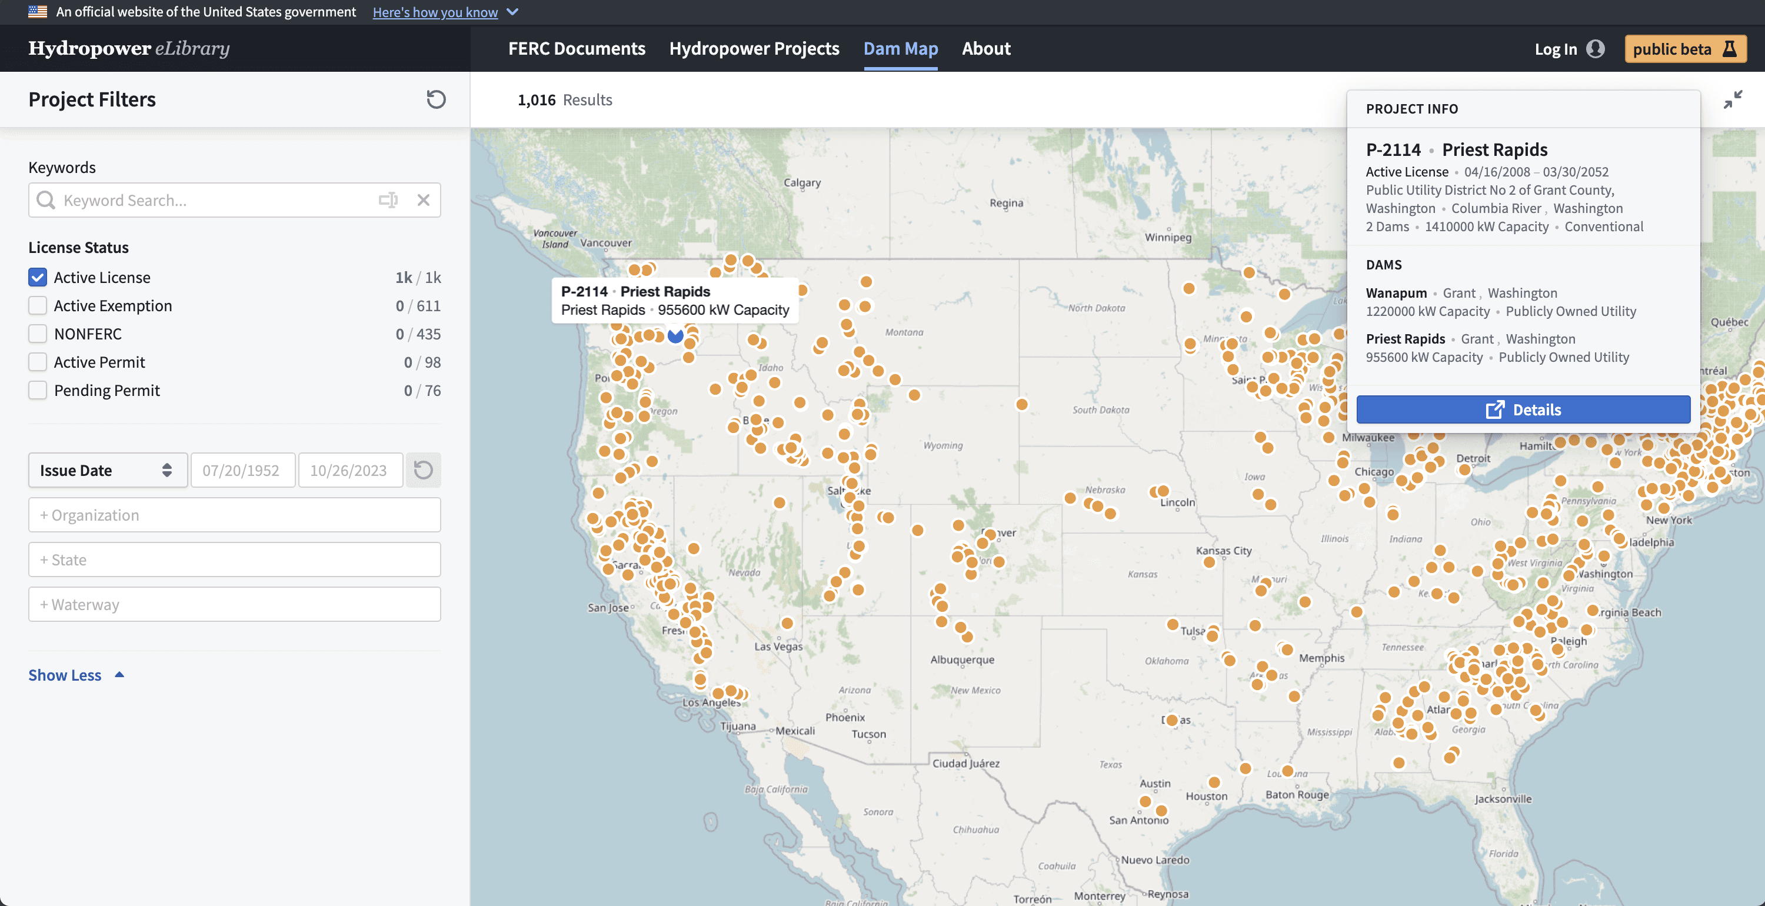Screen dimensions: 1765x906
Task: Click the end date field 10/26/2023
Action: point(350,470)
